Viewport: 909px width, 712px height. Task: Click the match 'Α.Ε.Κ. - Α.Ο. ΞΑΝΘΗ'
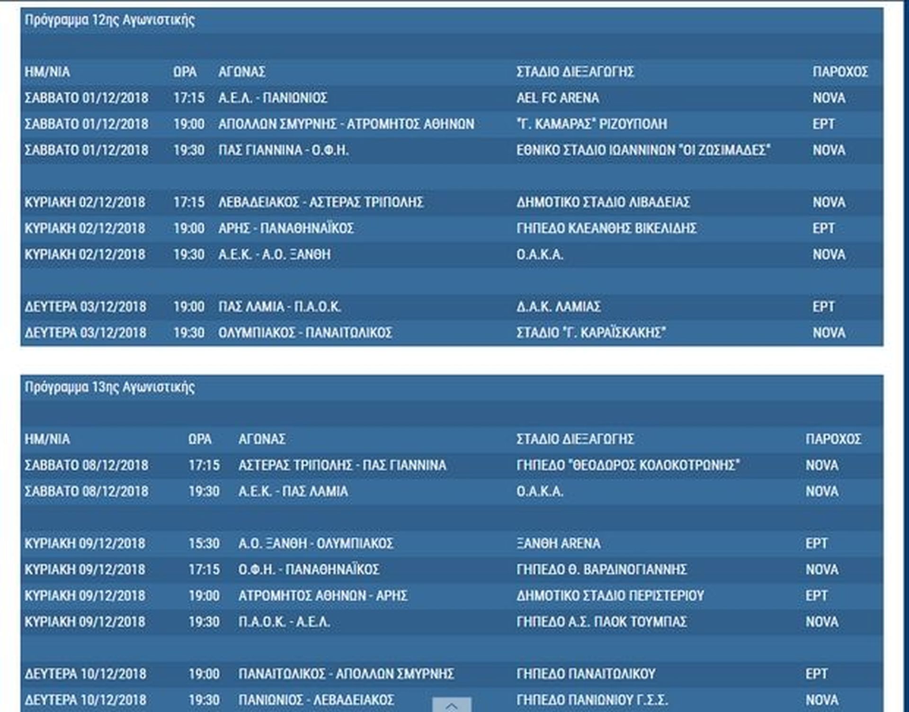(x=275, y=255)
